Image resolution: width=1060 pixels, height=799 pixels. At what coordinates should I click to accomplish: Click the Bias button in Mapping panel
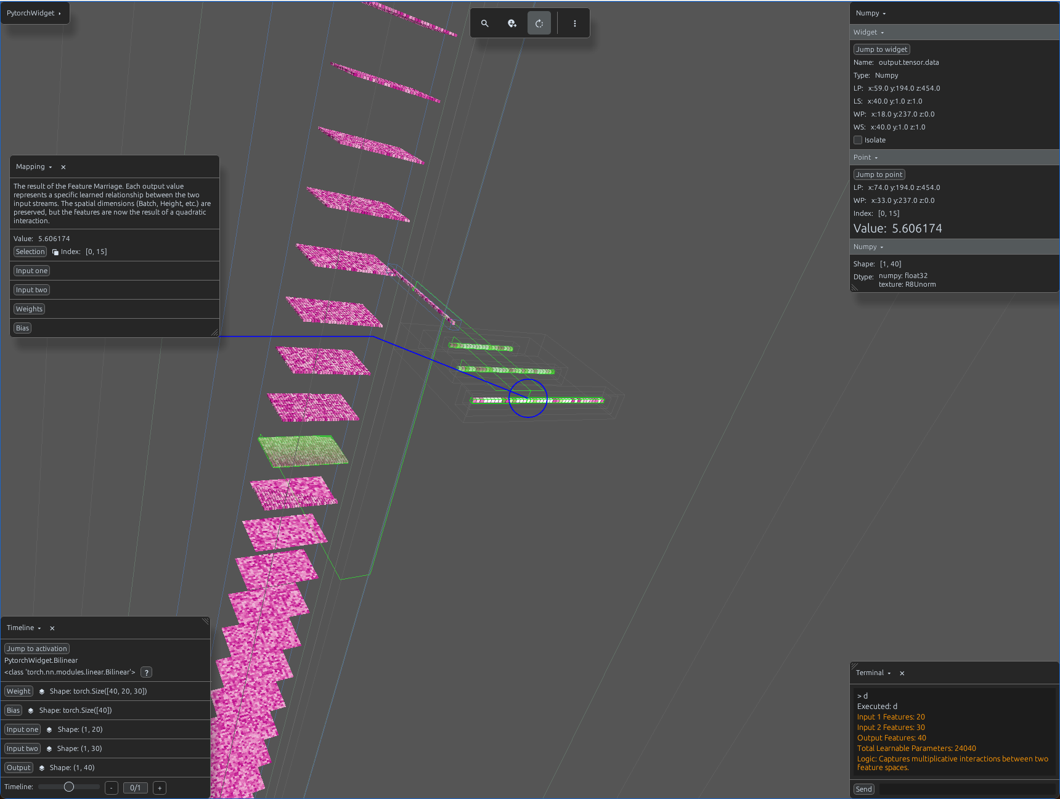click(22, 328)
